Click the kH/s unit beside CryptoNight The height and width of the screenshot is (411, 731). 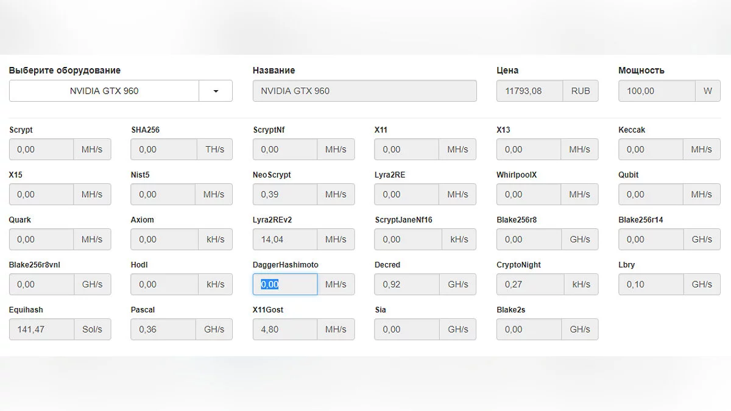(581, 284)
